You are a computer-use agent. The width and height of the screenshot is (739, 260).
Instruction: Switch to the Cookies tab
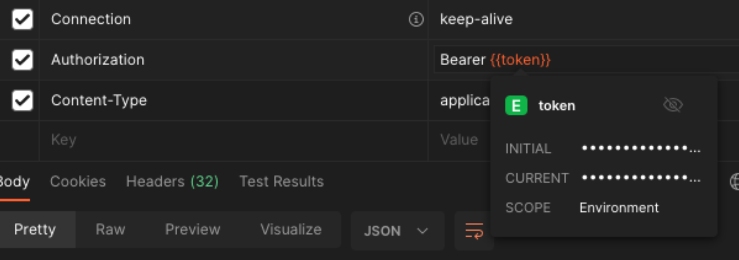point(78,182)
